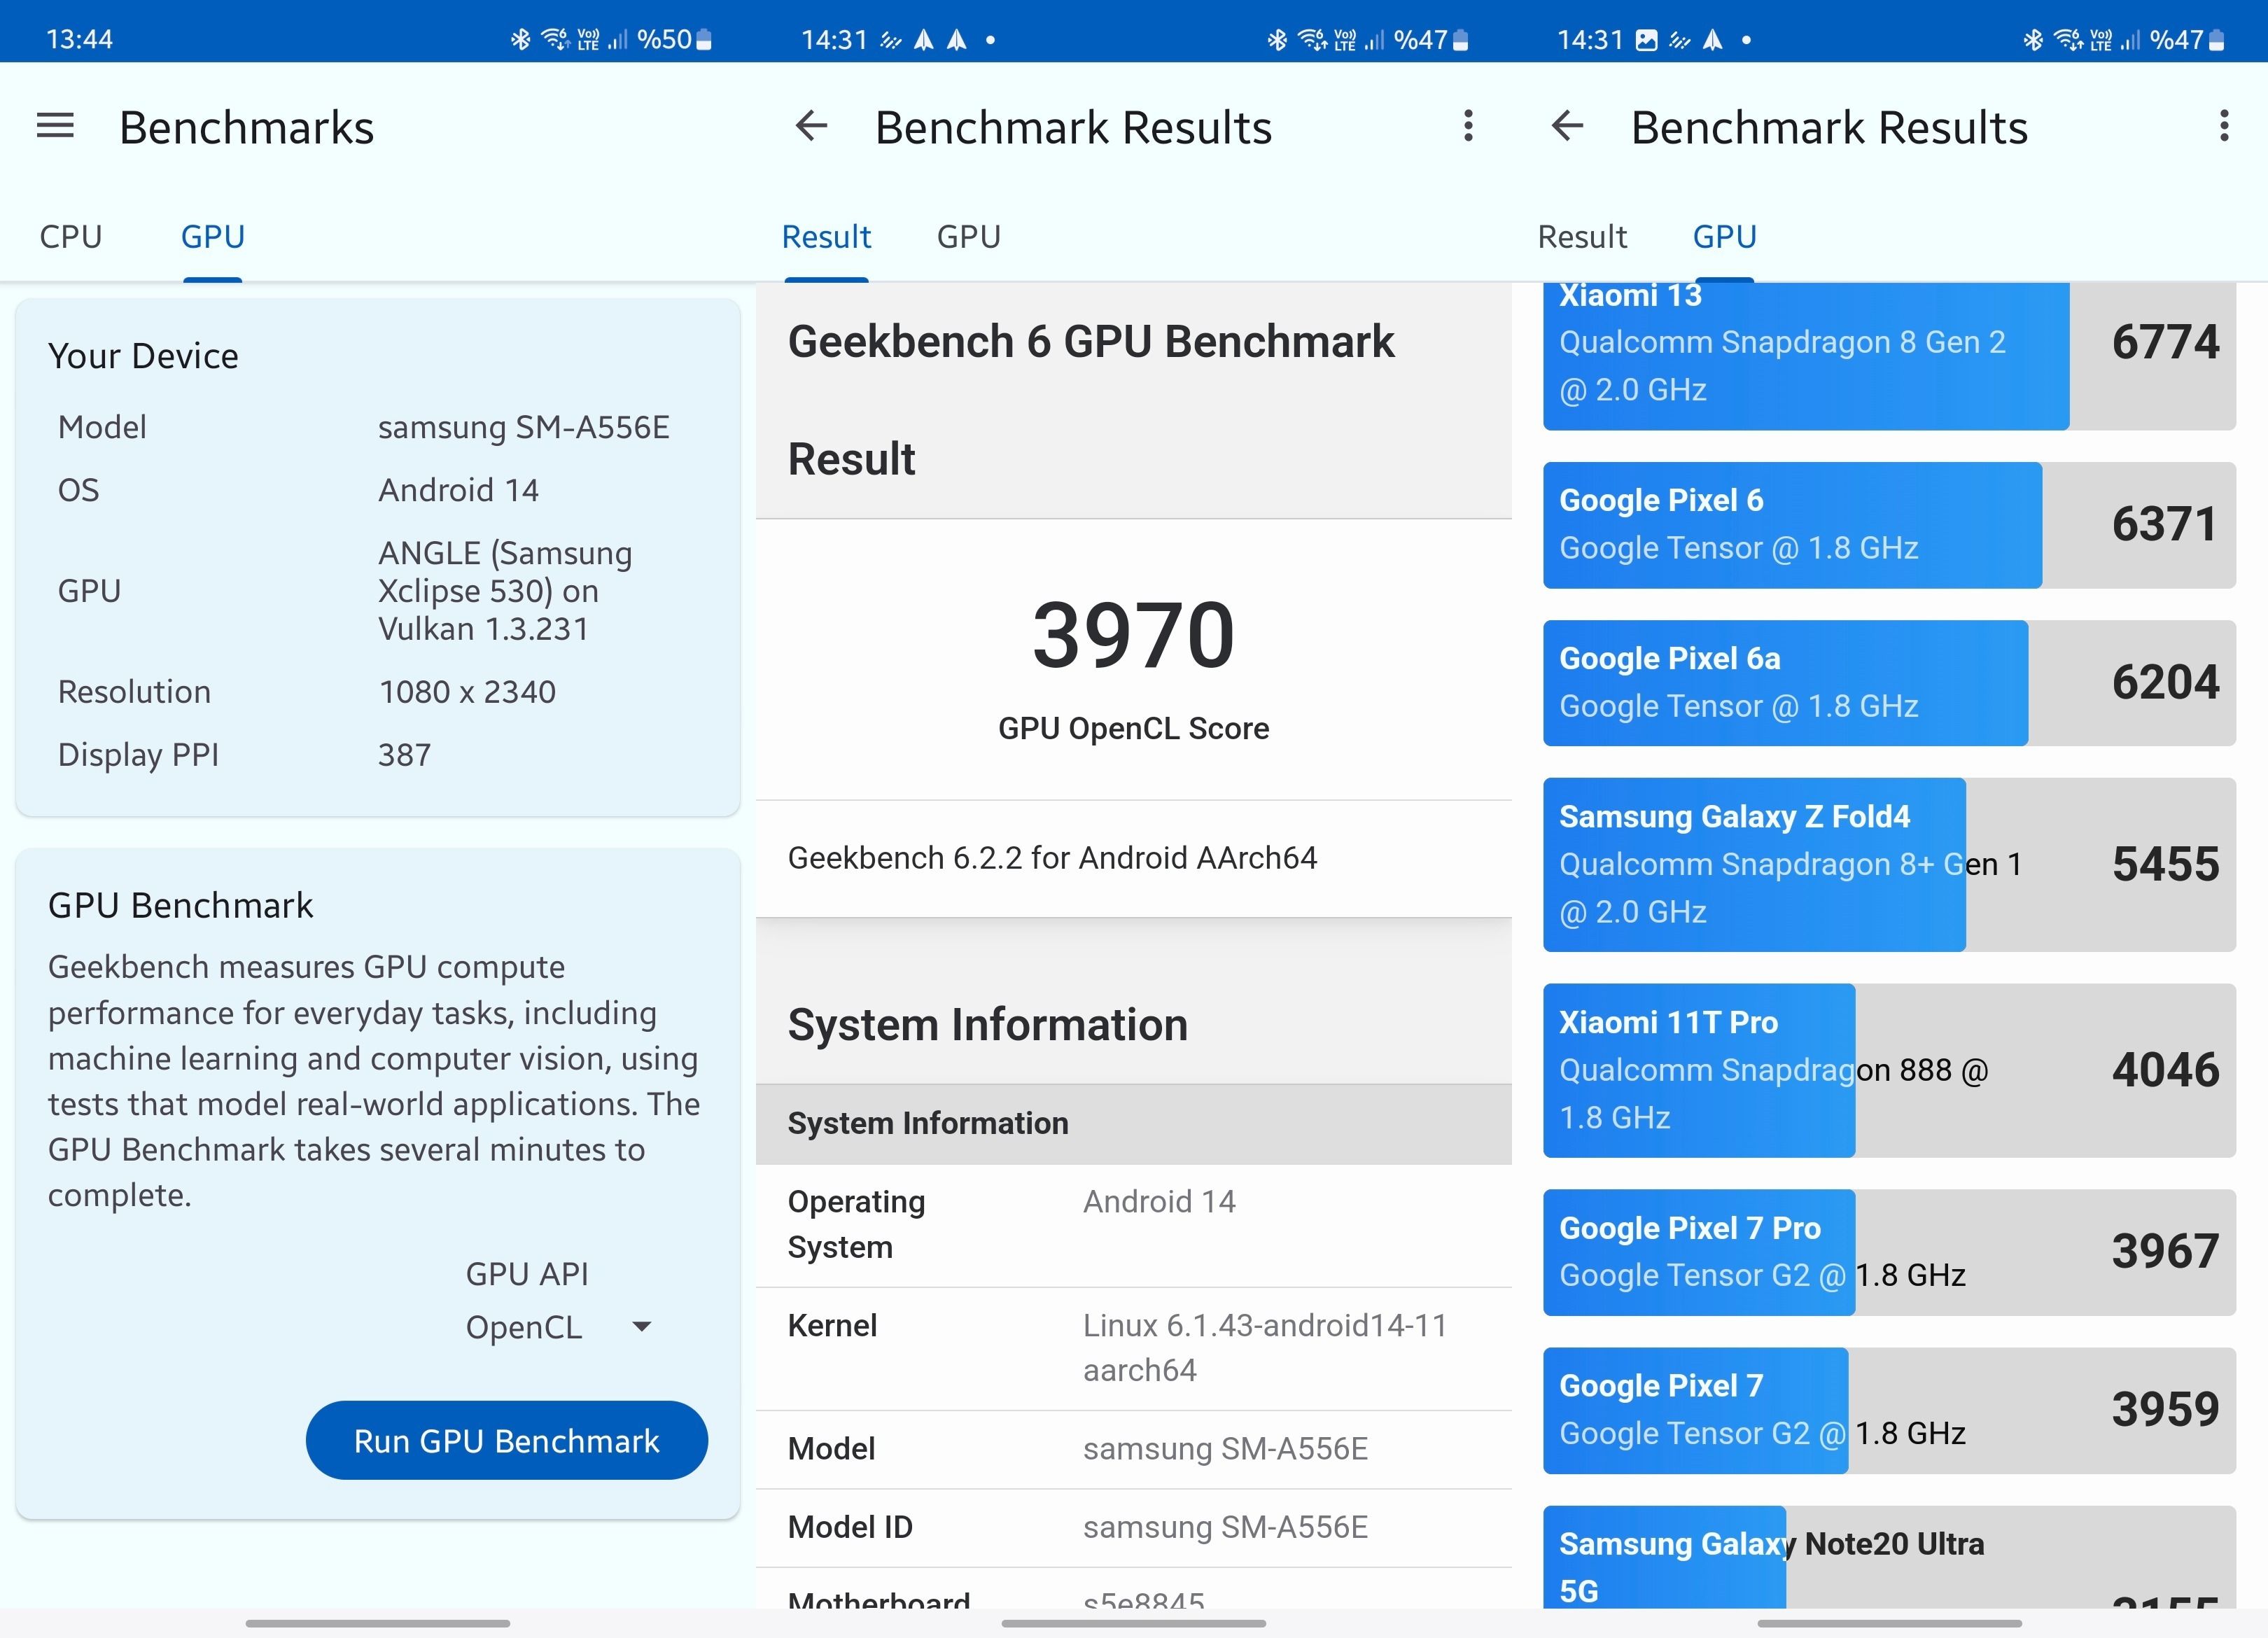Screen dimensions: 2268x1638
Task: Tap back arrow on middle Benchmark Results
Action: pyautogui.click(x=811, y=126)
